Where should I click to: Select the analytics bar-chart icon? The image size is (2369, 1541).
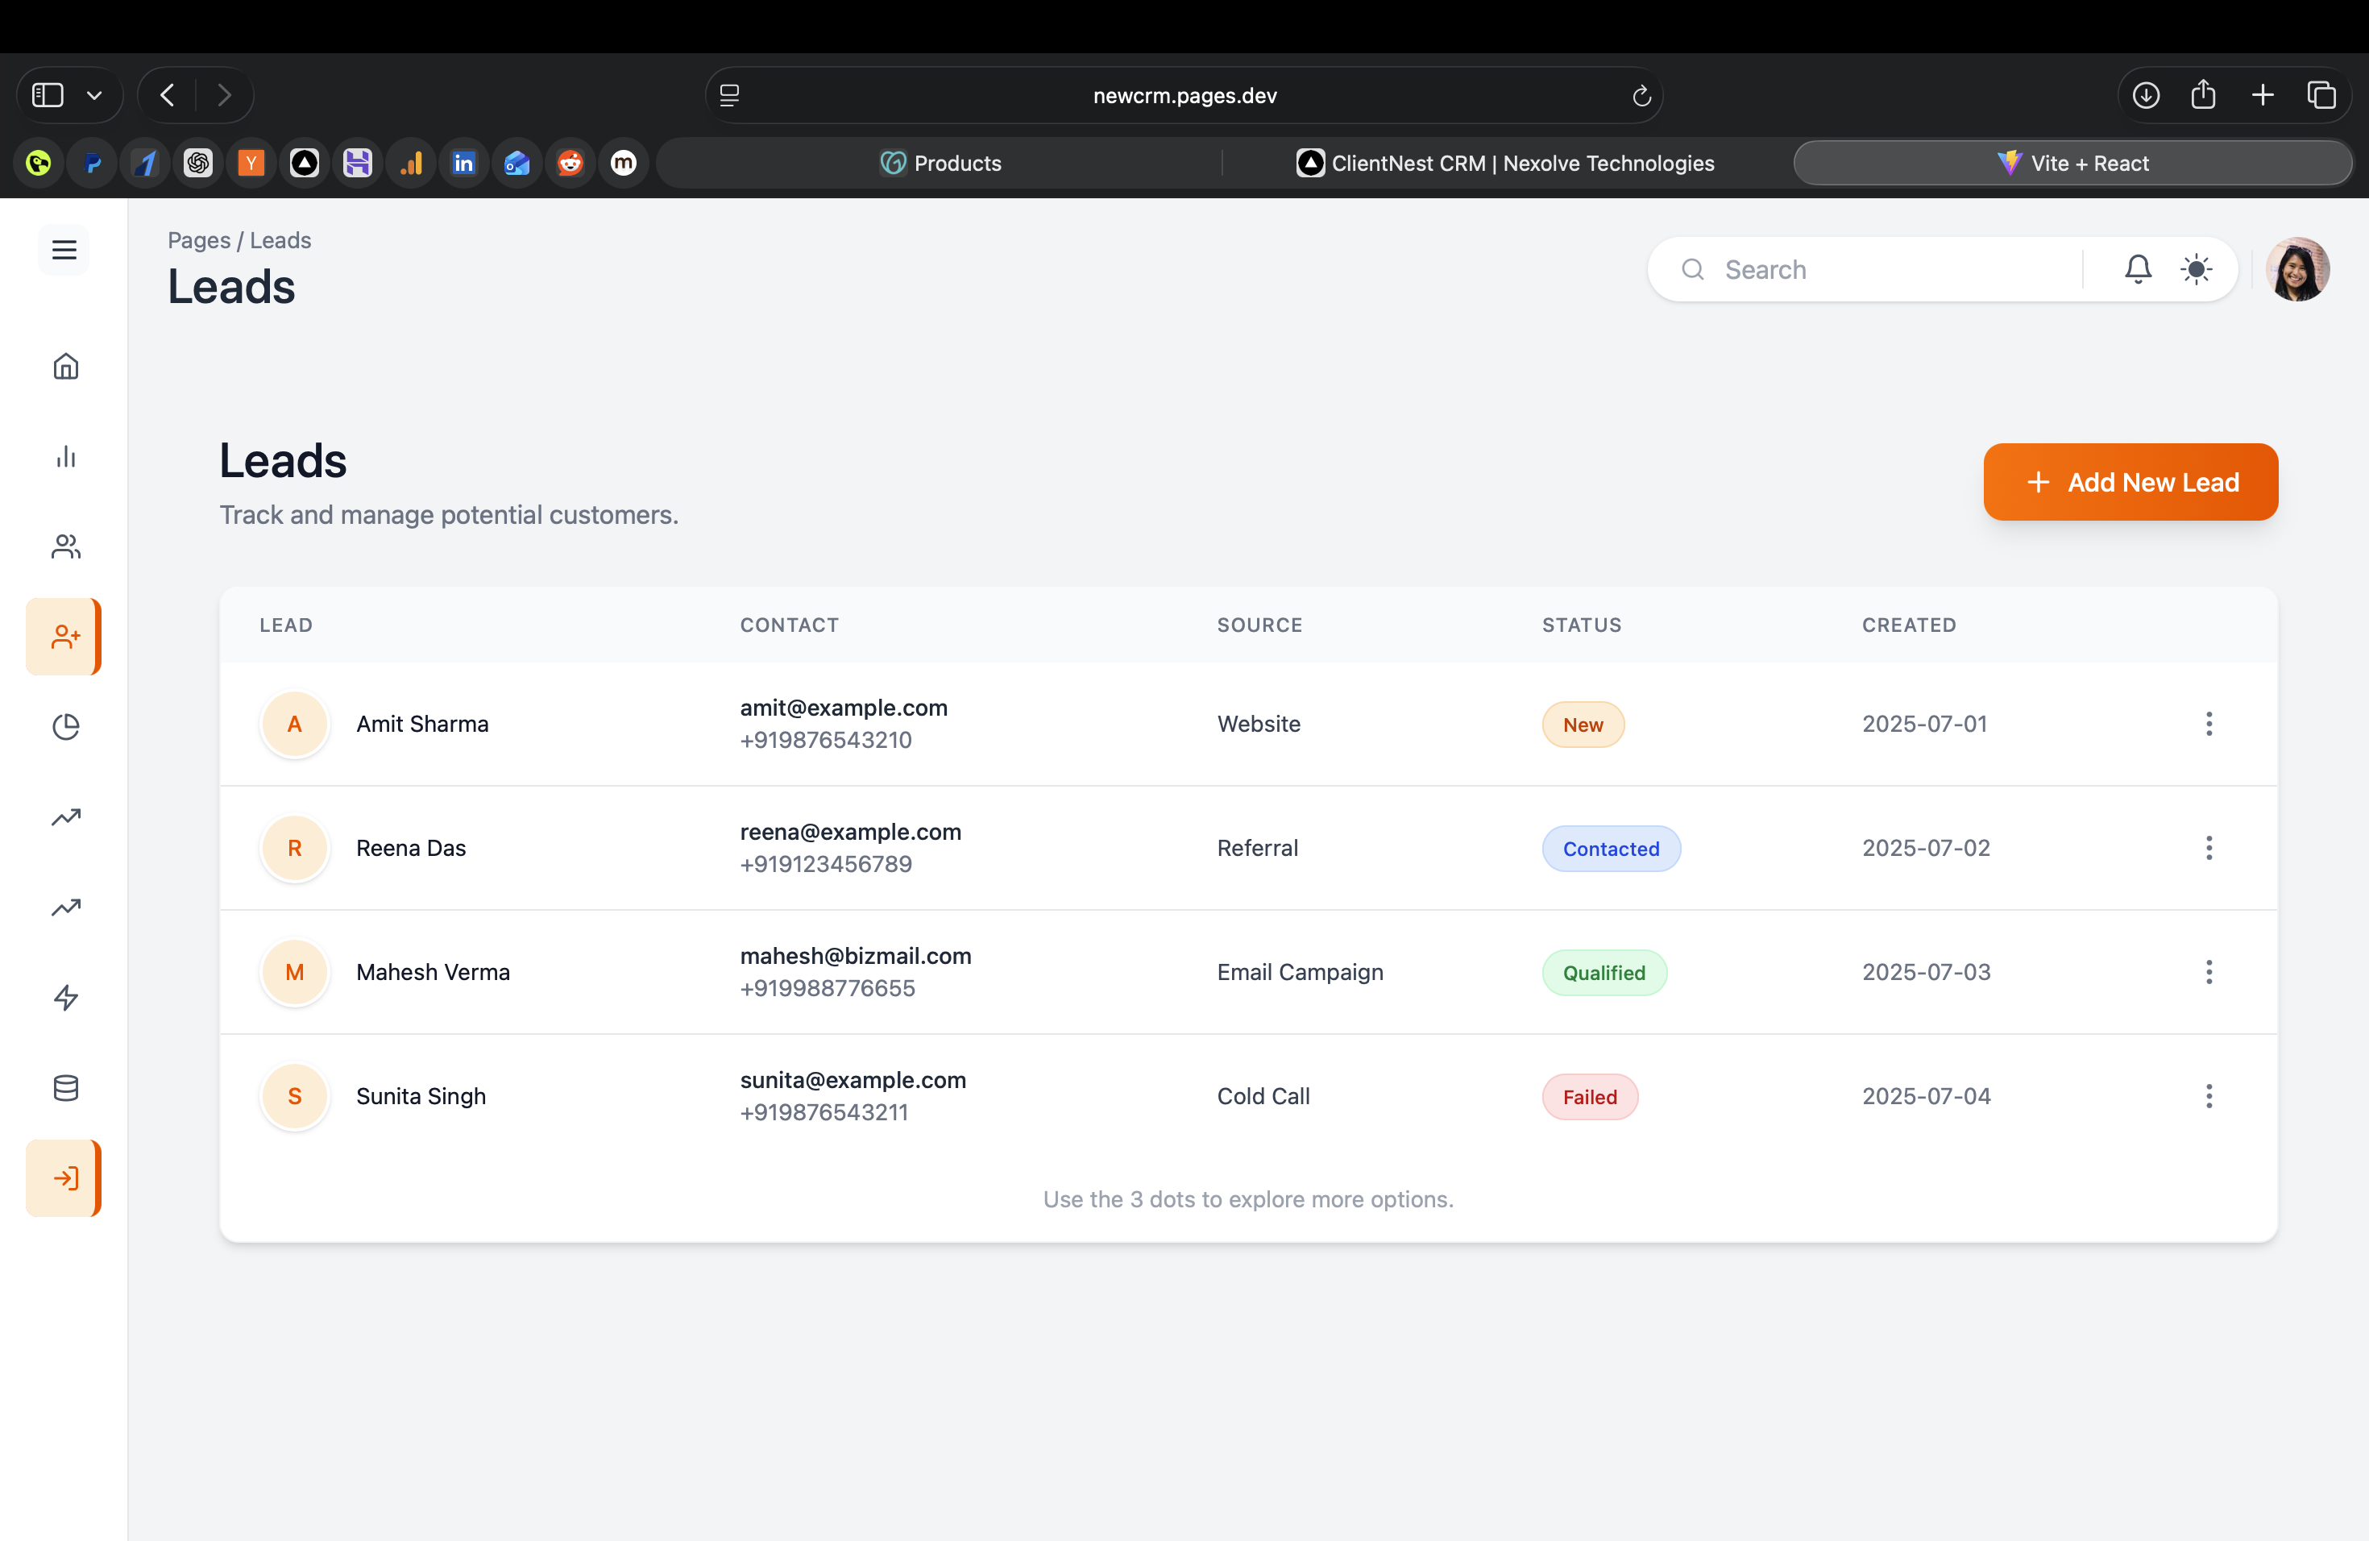64,457
